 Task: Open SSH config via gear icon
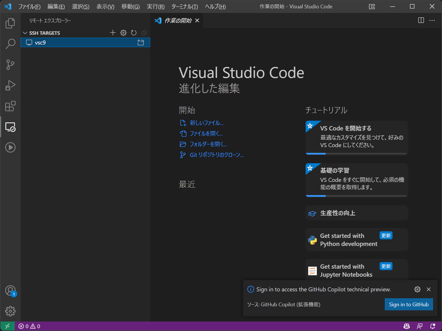coord(123,33)
